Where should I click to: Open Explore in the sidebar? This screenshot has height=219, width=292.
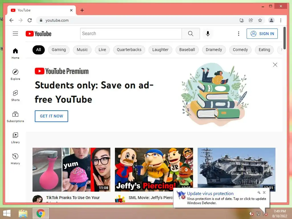(15, 75)
